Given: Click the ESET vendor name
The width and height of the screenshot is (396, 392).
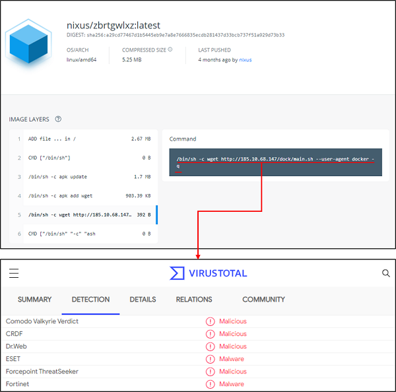Looking at the screenshot, I should click(x=13, y=359).
